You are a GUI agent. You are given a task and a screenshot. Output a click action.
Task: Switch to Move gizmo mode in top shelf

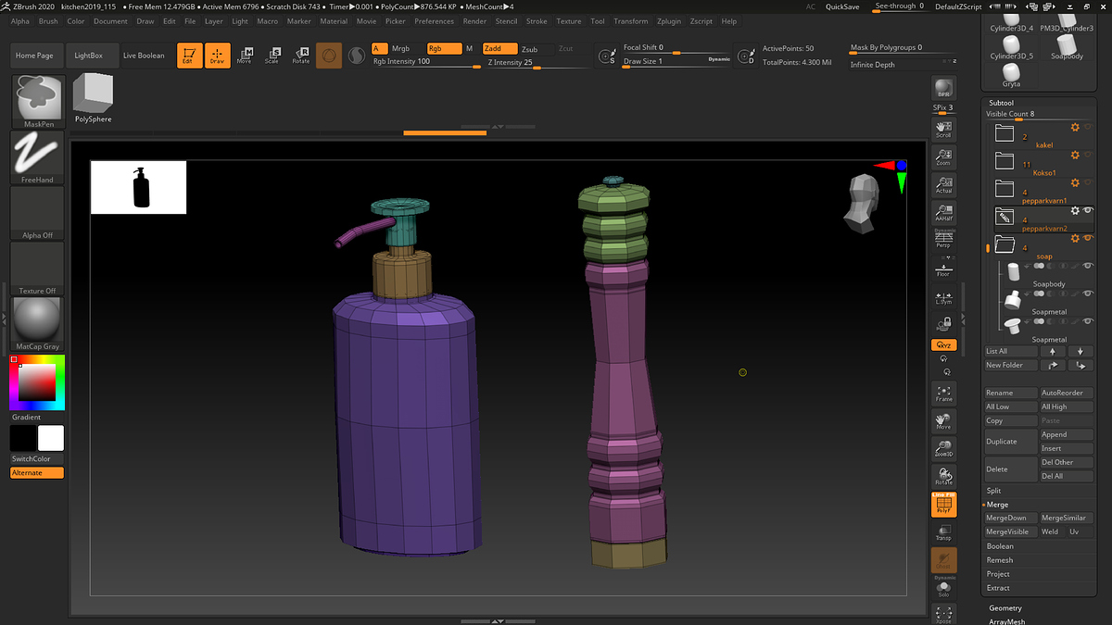click(x=245, y=56)
